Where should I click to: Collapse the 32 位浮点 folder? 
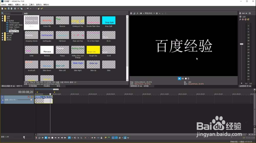pos(3,21)
